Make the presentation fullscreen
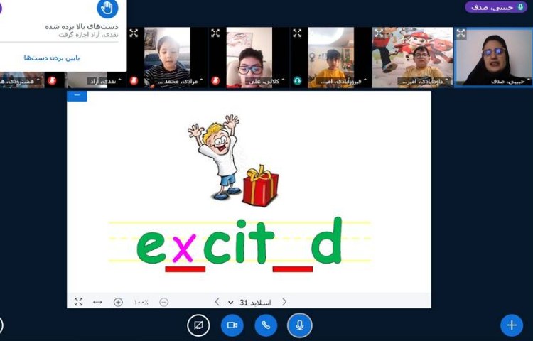 click(x=78, y=302)
